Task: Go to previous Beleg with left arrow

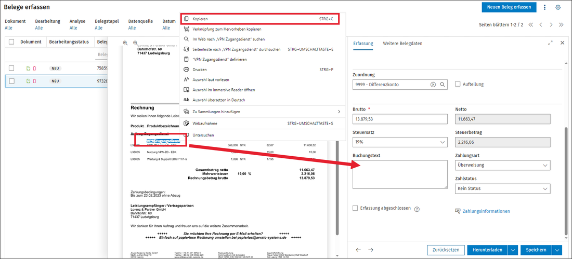Action: (359, 250)
